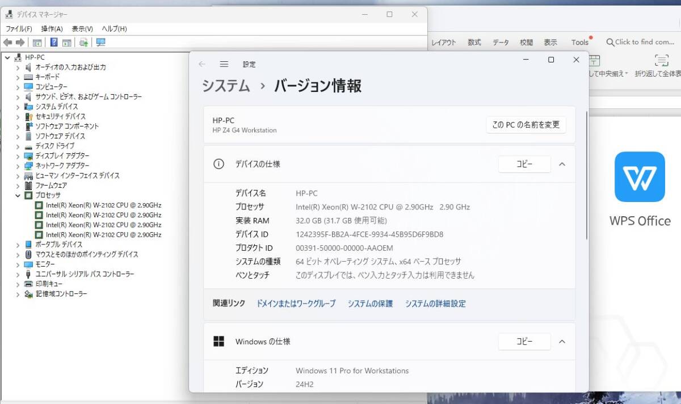The width and height of the screenshot is (681, 404).
Task: Open the Tools tab in WPS
Action: (x=580, y=43)
